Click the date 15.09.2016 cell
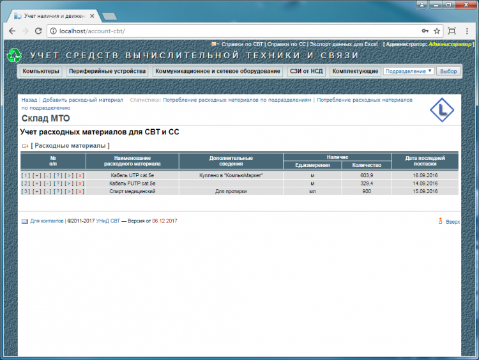The height and width of the screenshot is (360, 479). [425, 191]
